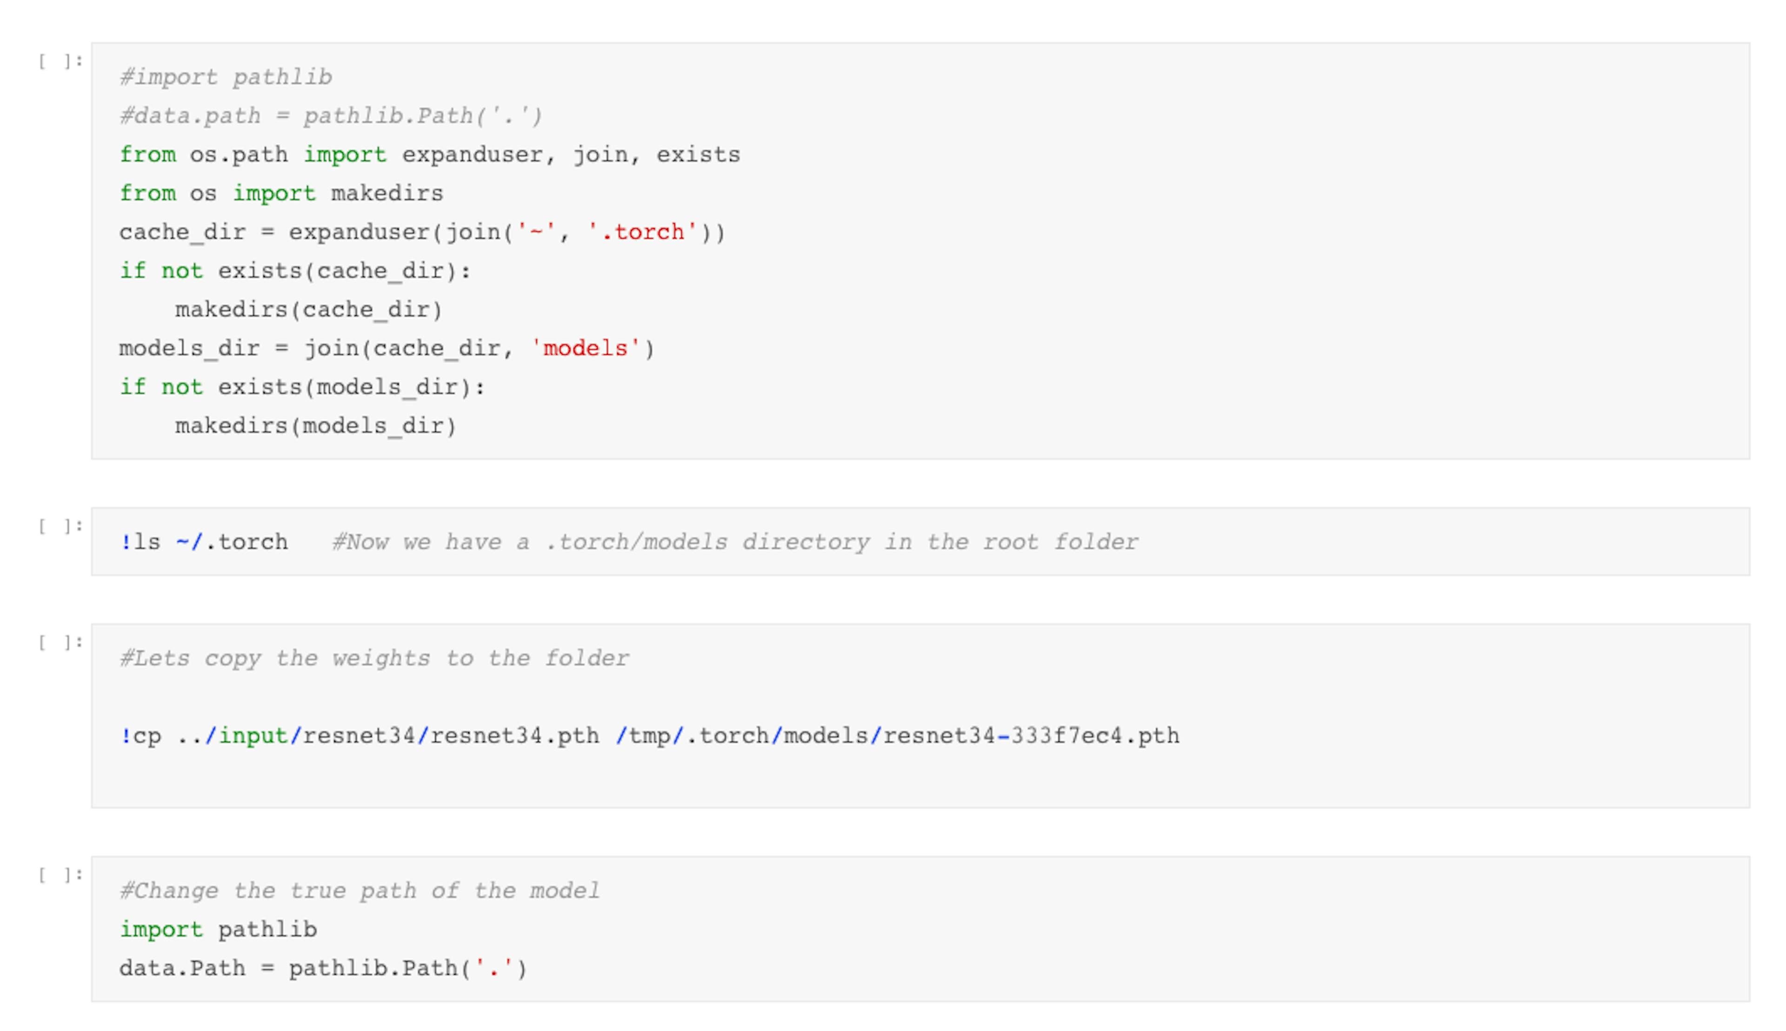1786x1031 pixels.
Task: Click the 'cache_dir = expanduser' assignment line
Action: click(x=421, y=232)
